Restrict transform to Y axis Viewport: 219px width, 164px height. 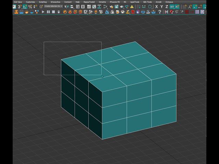(162, 6)
